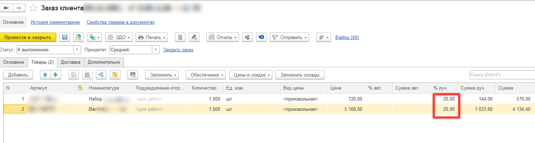Click the Приоритет field Средний

pos(131,50)
